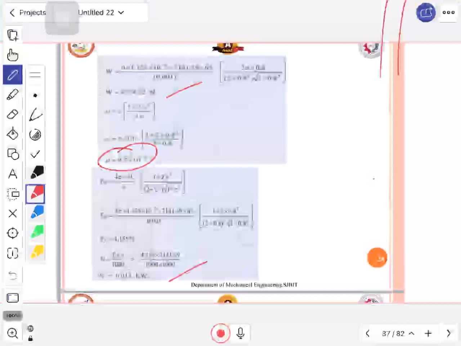Undo the last stroke
This screenshot has height=346, width=461.
(x=13, y=276)
